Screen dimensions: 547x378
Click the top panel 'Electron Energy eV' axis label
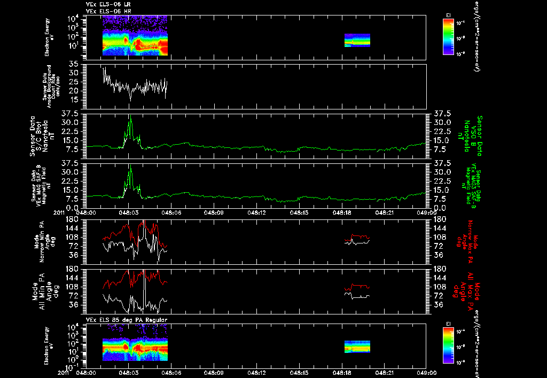coord(49,37)
